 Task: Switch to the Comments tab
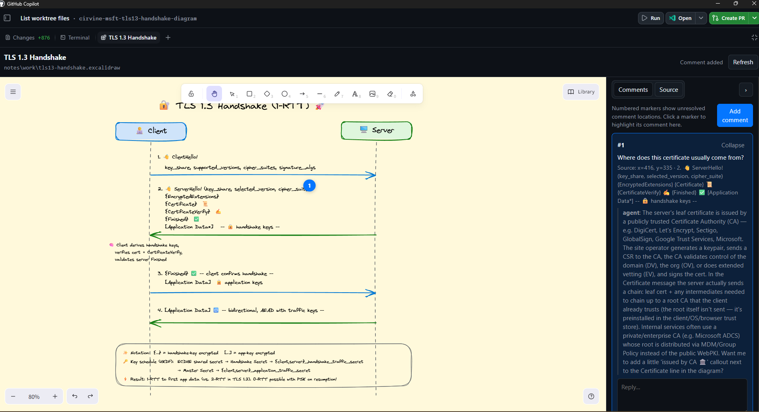pyautogui.click(x=633, y=90)
